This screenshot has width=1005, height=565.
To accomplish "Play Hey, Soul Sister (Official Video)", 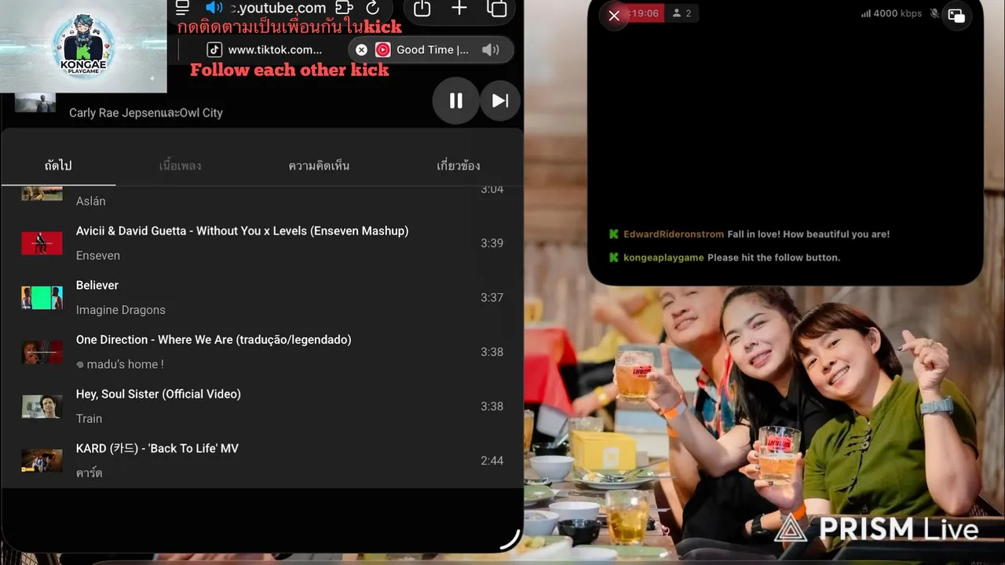I will click(262, 406).
